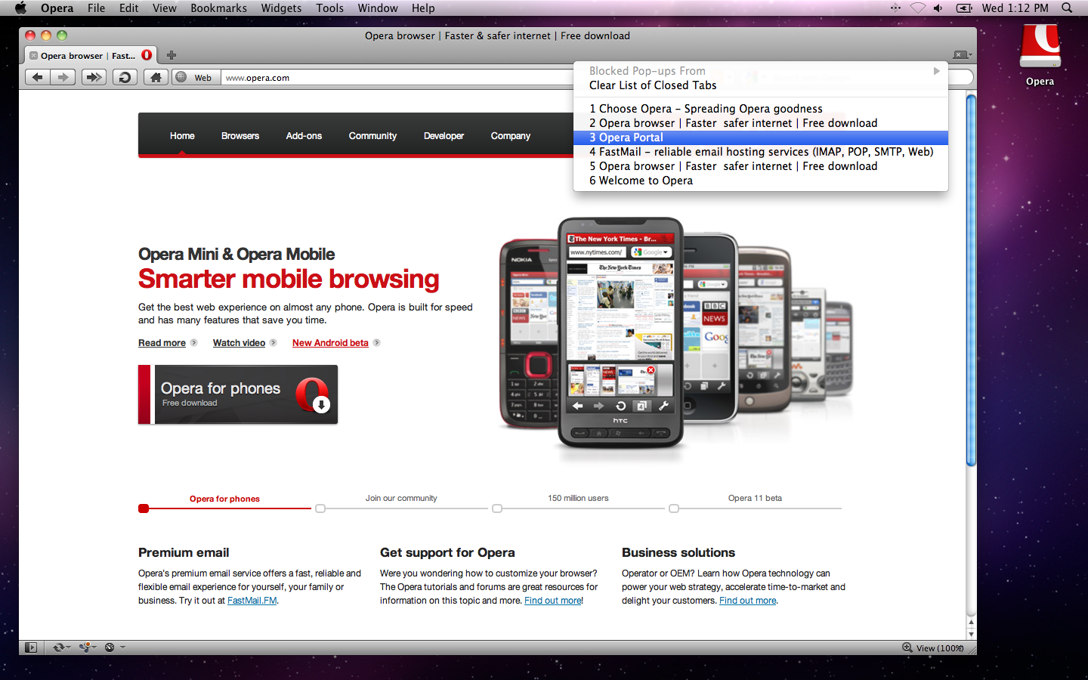
Task: Click the HTC phone image in the banner
Action: tap(620, 332)
